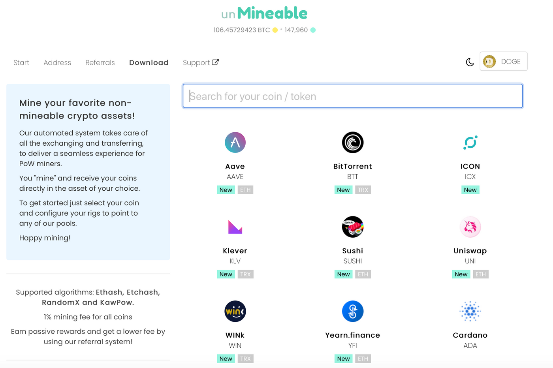Open the Address tab
553x368 pixels.
[57, 63]
